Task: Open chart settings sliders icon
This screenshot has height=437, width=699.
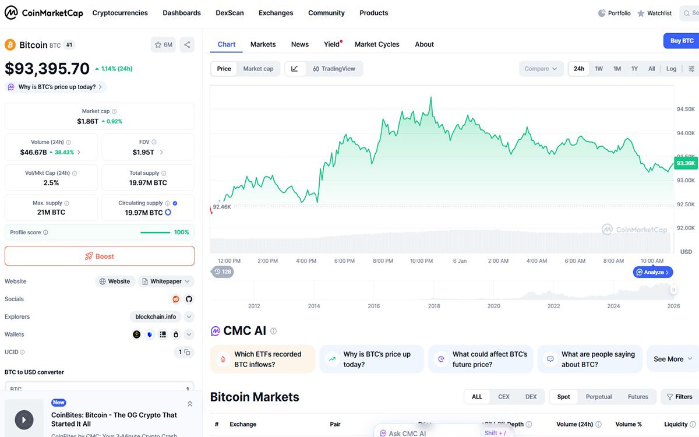Action: click(691, 69)
